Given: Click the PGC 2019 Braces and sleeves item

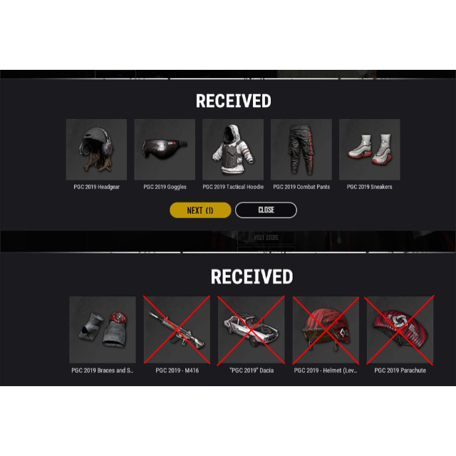Looking at the screenshot, I should click(103, 330).
